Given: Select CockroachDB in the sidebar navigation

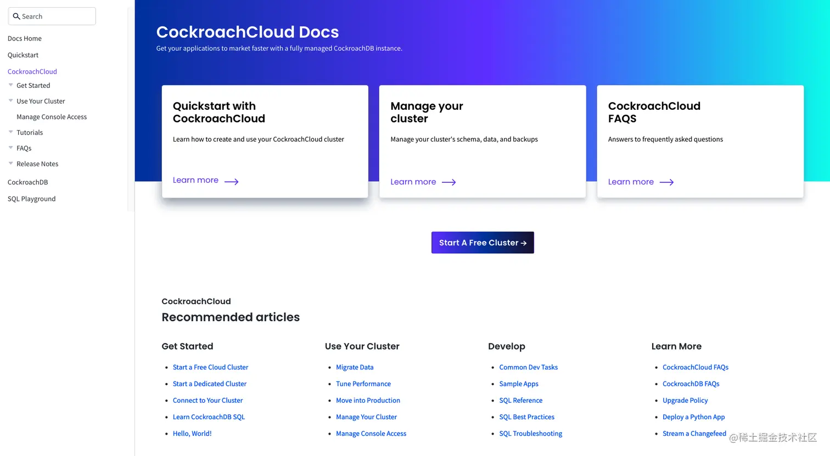Looking at the screenshot, I should click(x=27, y=182).
